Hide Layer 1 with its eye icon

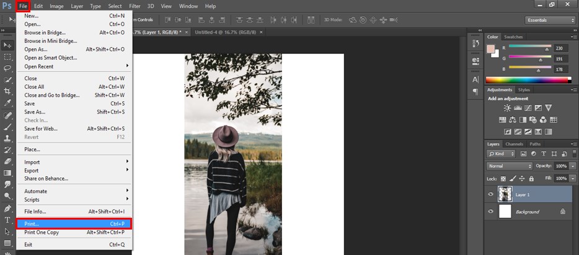click(491, 194)
